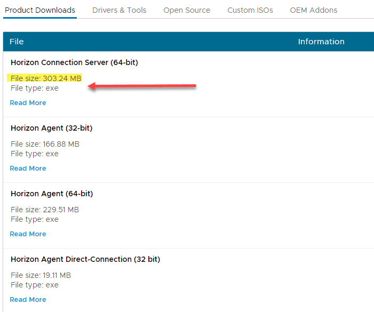
Task: Open Read More for Horizon Agent Direct-Connection
Action: [x=28, y=299]
